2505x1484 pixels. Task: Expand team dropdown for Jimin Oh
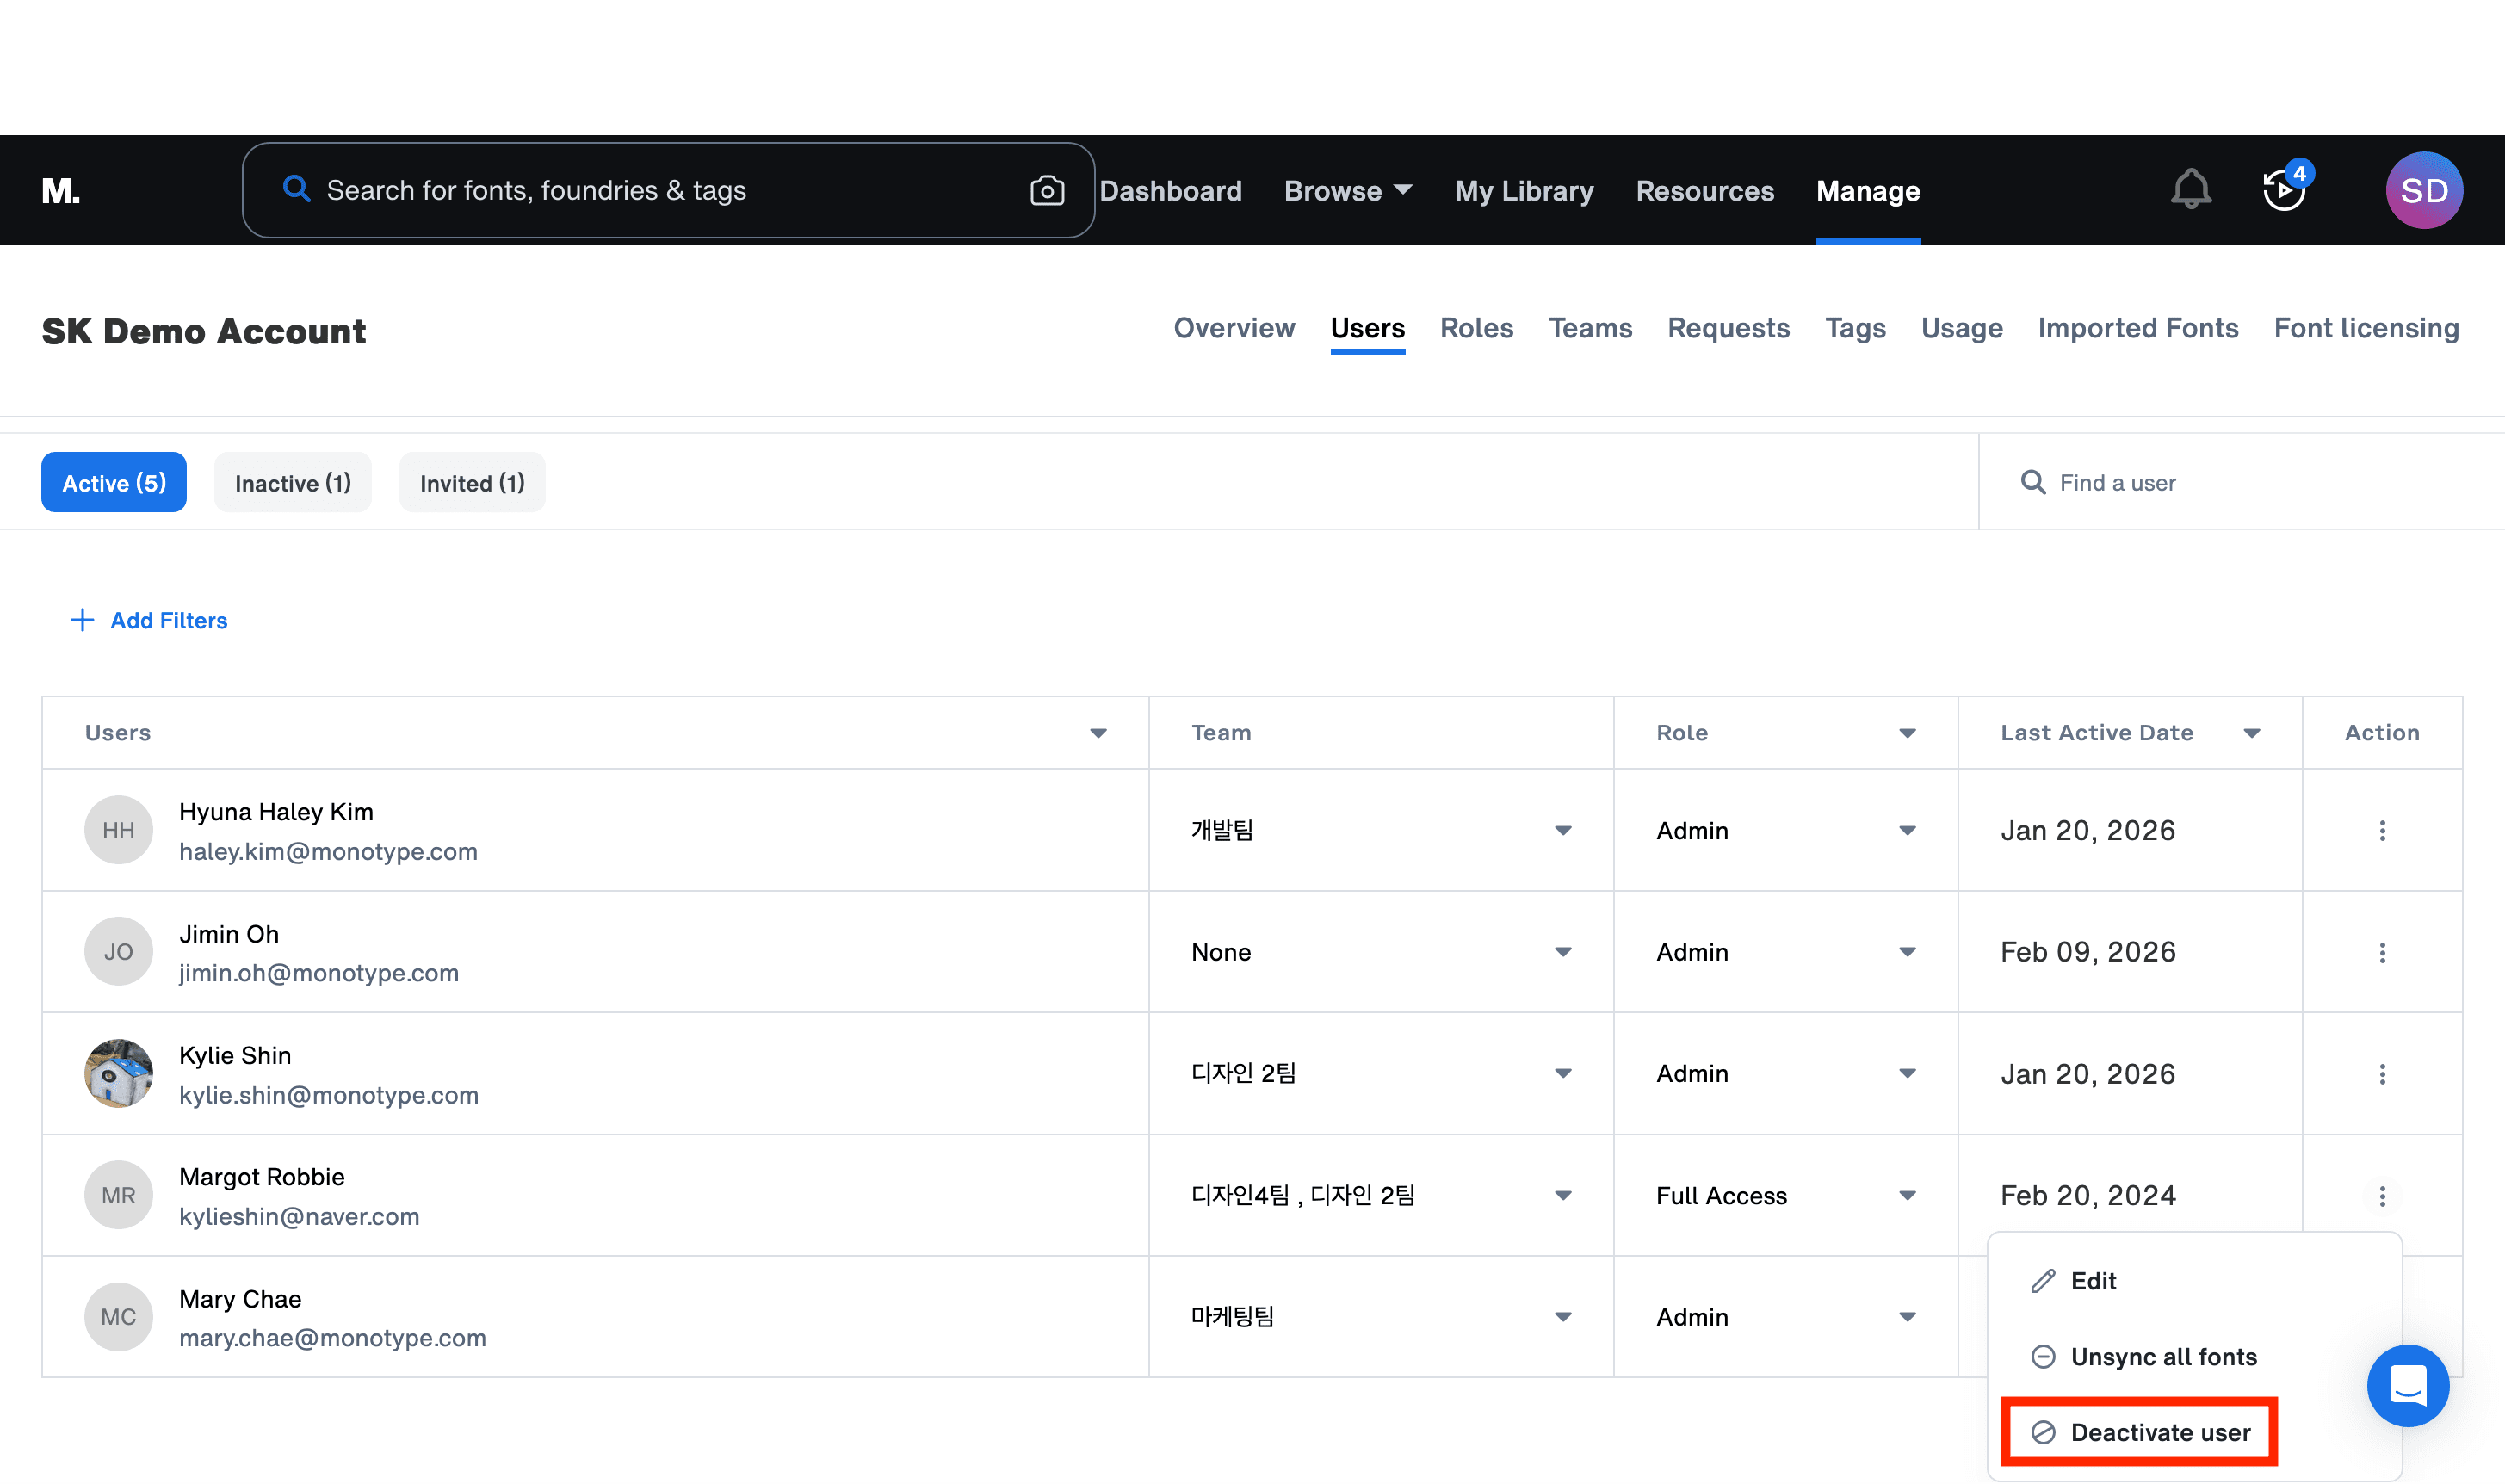(1562, 952)
